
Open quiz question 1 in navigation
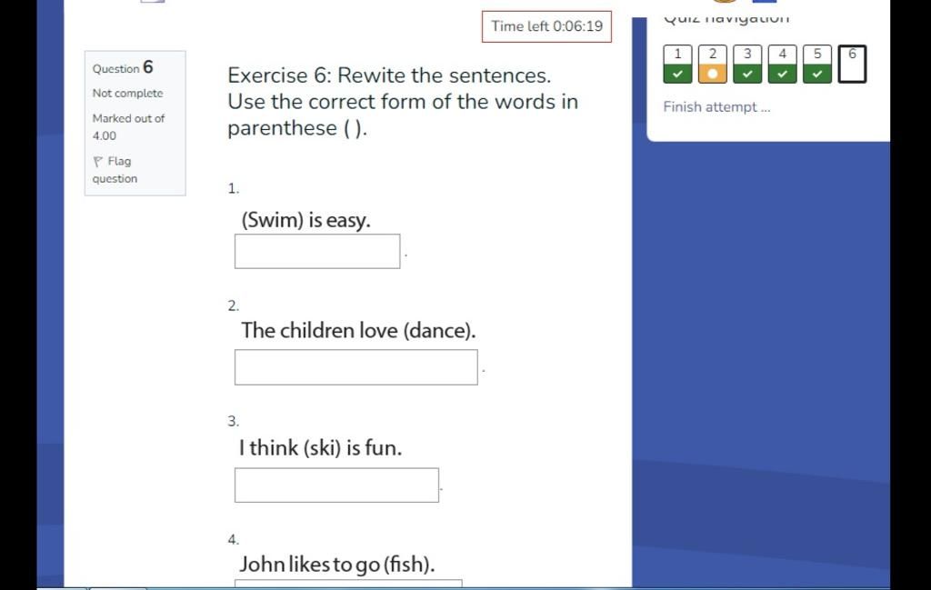677,65
